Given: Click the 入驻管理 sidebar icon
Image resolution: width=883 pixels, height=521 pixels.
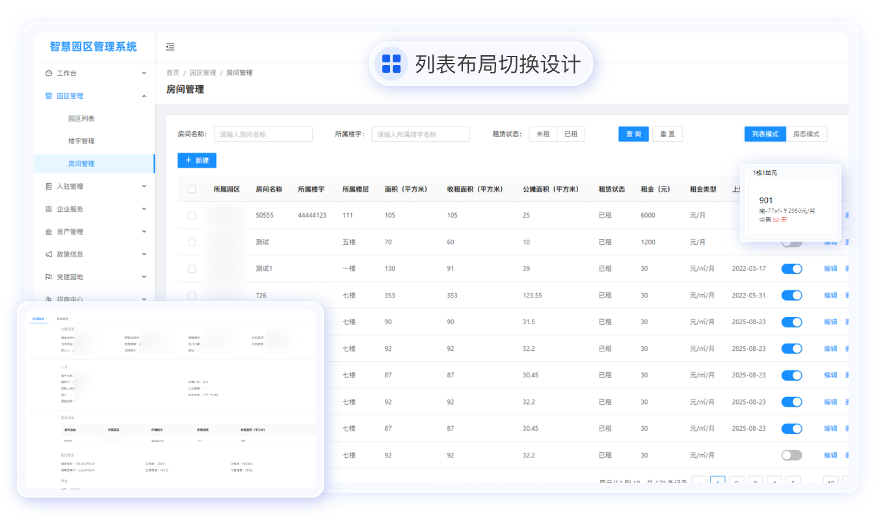Looking at the screenshot, I should click(x=49, y=186).
